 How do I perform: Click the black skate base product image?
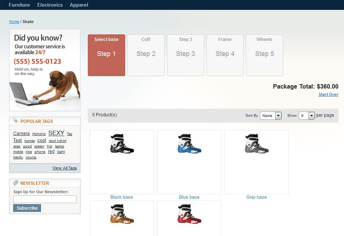click(x=122, y=143)
